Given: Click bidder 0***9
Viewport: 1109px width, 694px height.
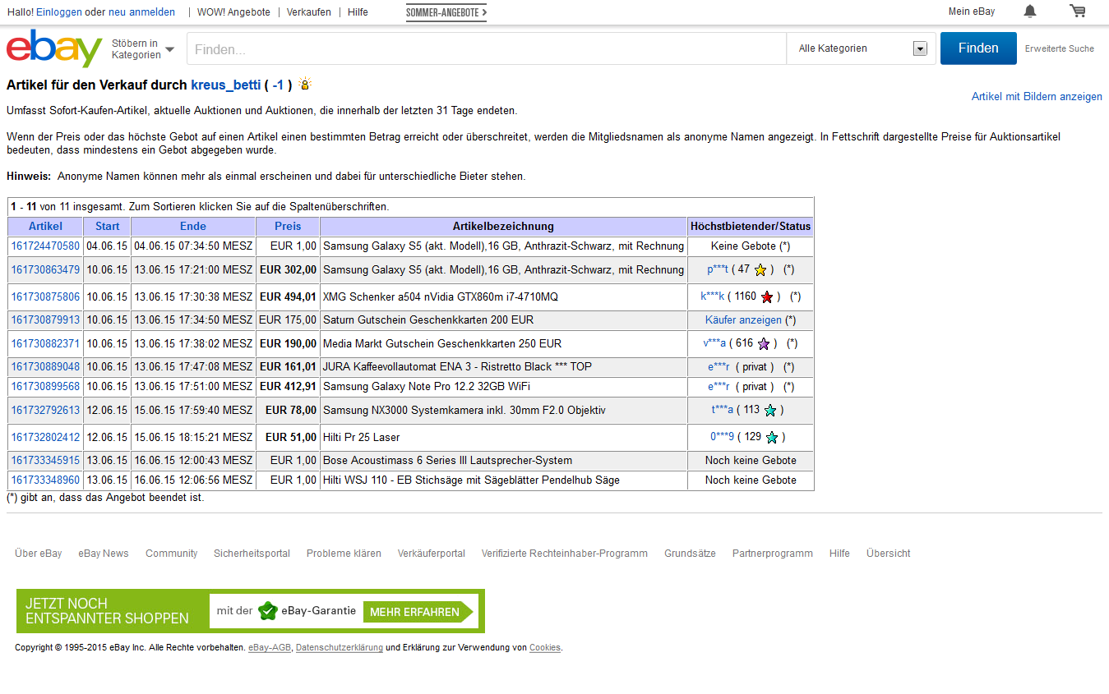Looking at the screenshot, I should tap(723, 437).
